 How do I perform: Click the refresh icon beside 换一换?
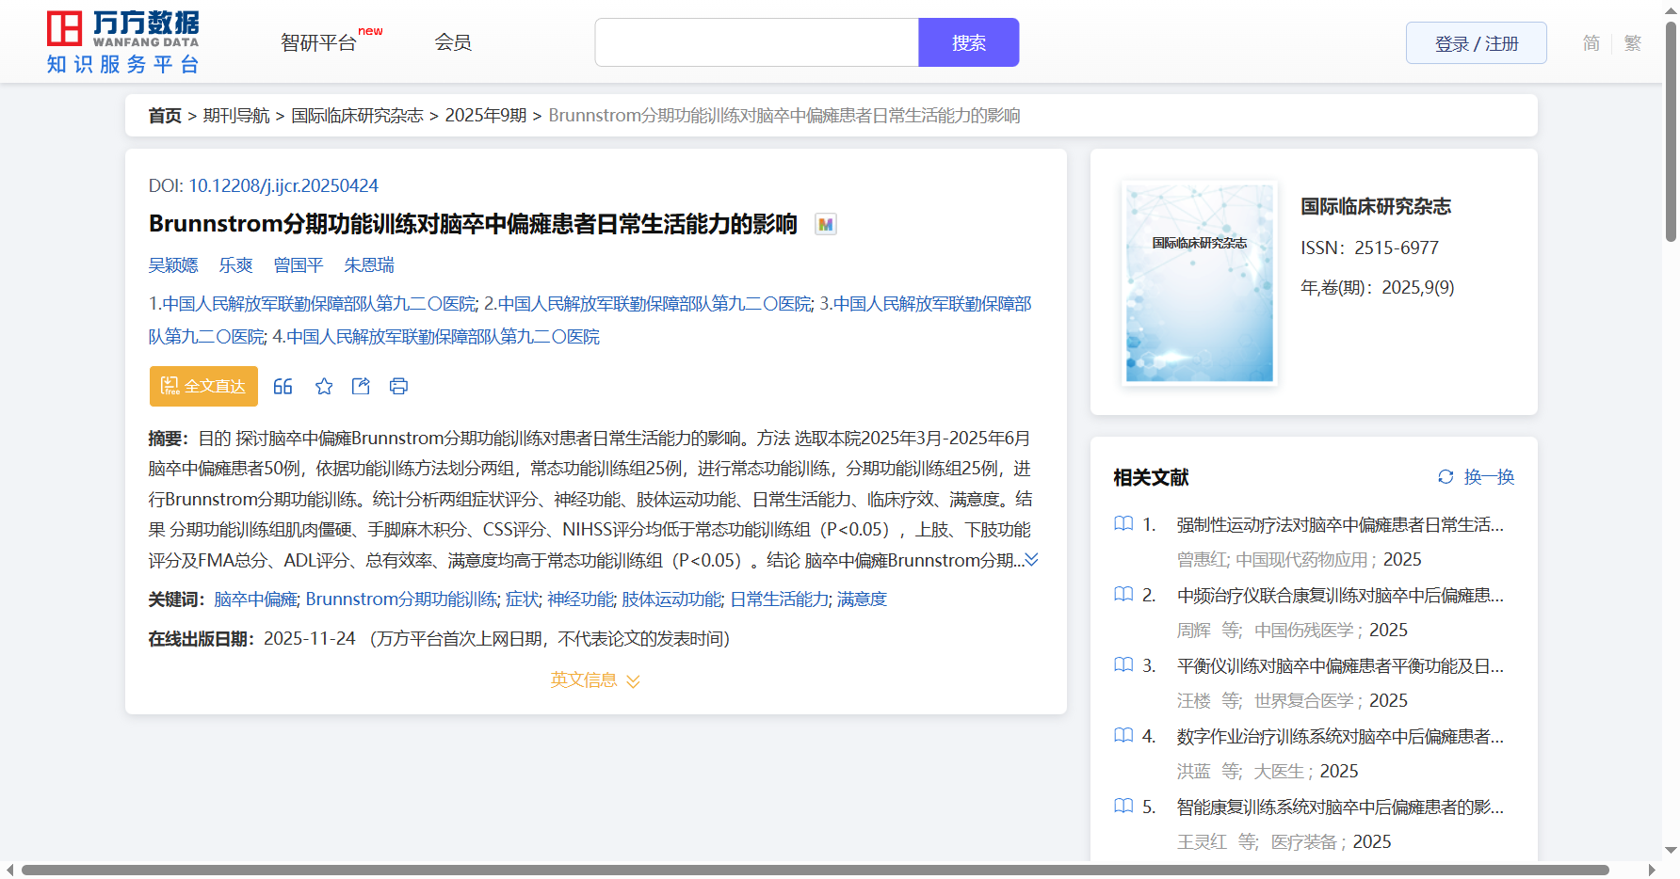point(1446,477)
